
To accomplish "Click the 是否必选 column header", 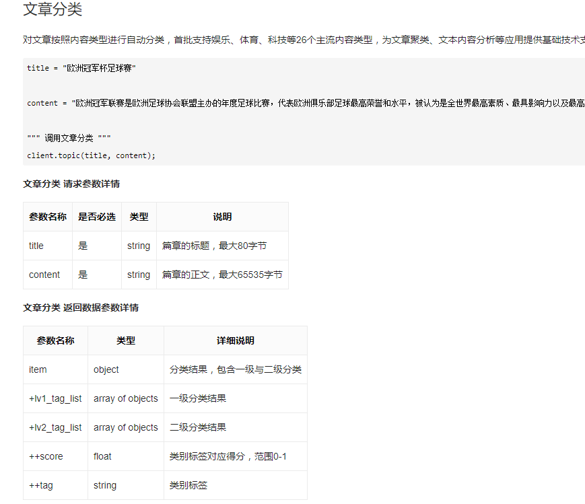I will pos(95,217).
